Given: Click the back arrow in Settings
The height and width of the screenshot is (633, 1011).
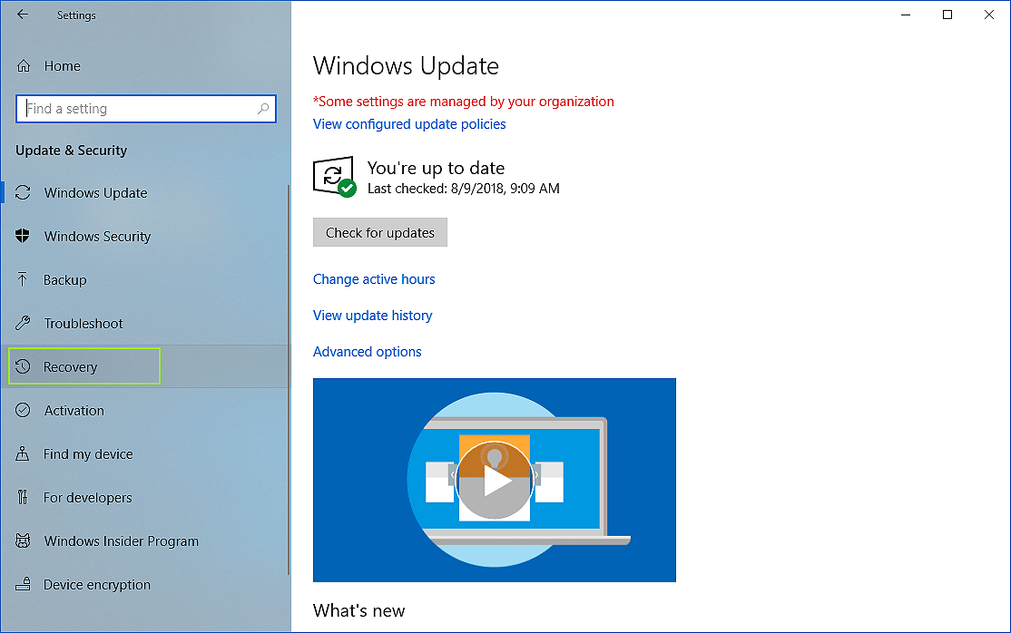Looking at the screenshot, I should click(23, 15).
